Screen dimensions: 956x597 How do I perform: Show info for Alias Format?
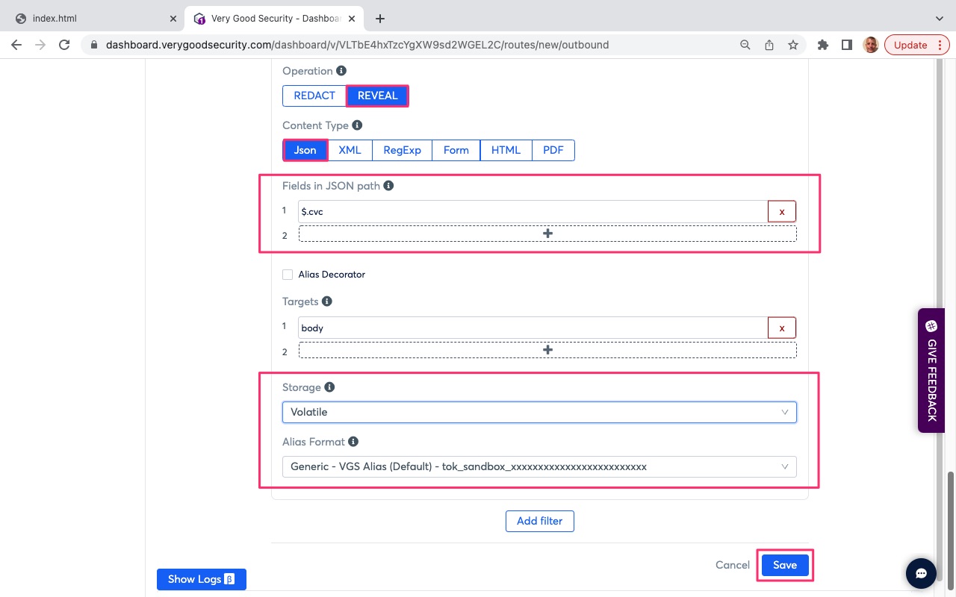353,442
